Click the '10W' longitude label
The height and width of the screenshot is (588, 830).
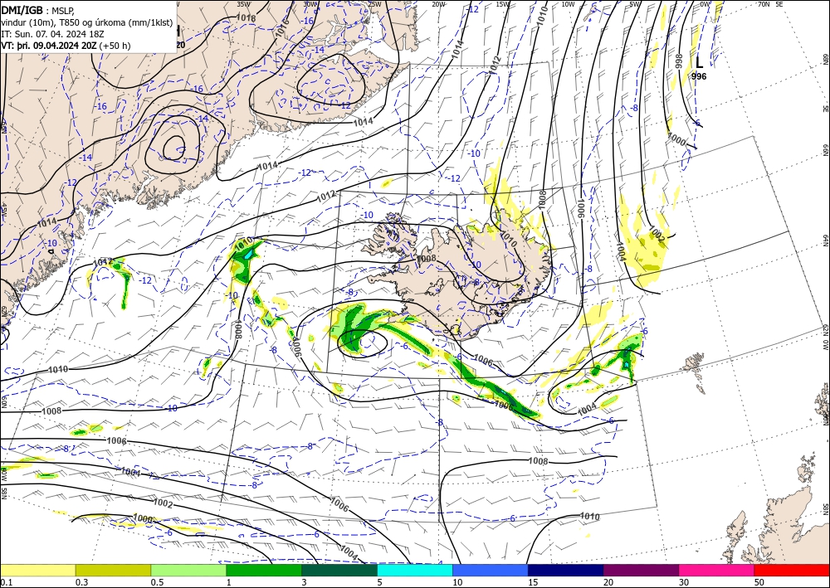pos(568,4)
